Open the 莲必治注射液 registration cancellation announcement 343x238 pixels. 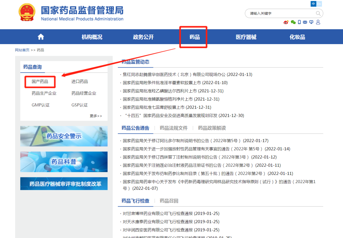point(202,165)
